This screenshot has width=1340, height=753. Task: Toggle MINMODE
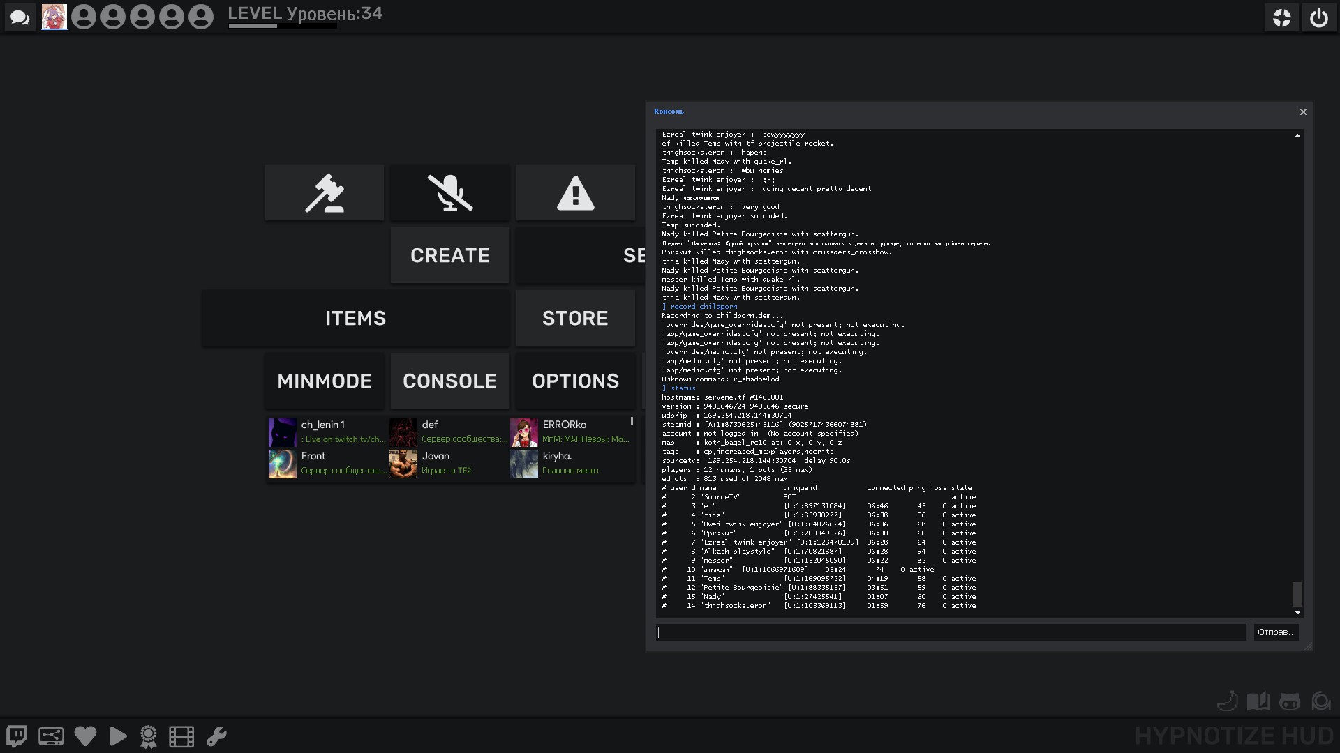pyautogui.click(x=325, y=381)
